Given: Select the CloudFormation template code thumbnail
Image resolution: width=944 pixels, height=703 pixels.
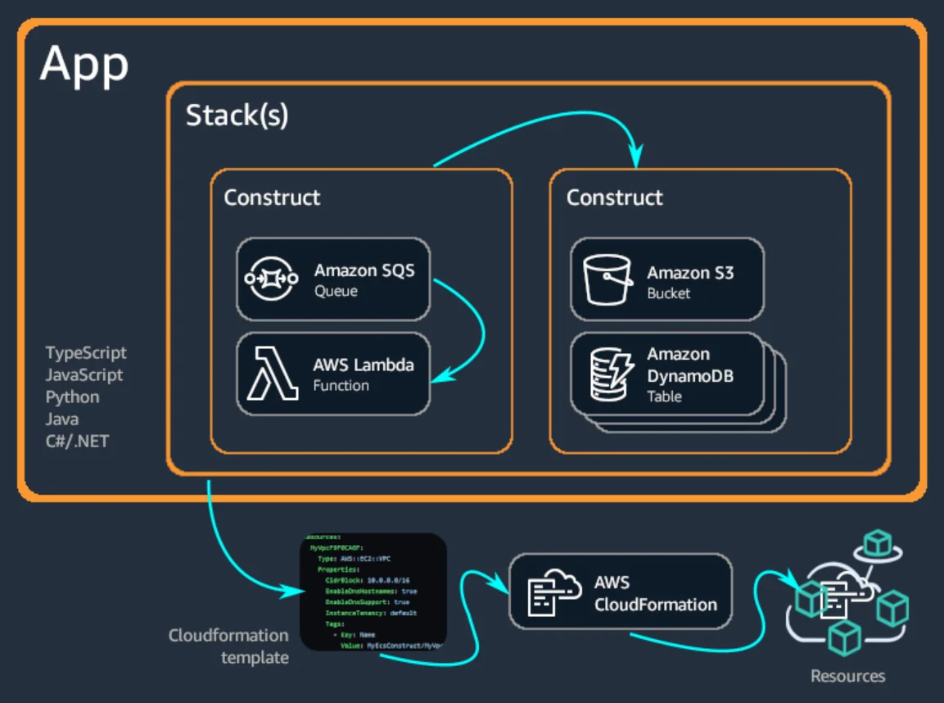Looking at the screenshot, I should pos(373,591).
